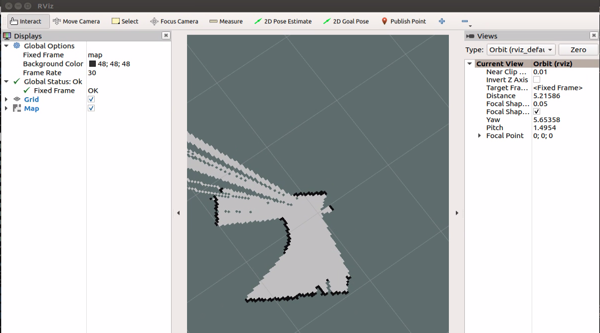Activate the Select tool
This screenshot has width=600, height=333.
coord(125,21)
